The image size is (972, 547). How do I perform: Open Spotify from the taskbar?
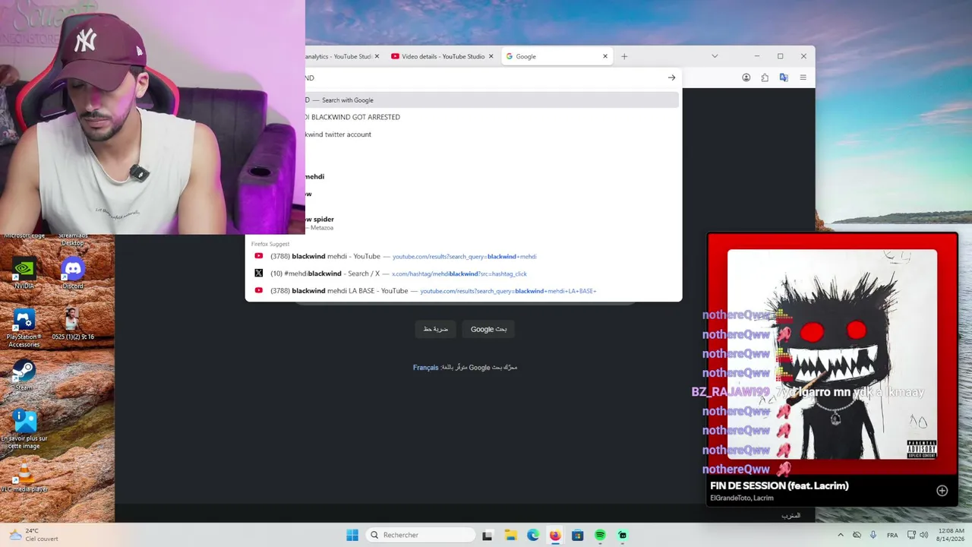click(x=600, y=535)
